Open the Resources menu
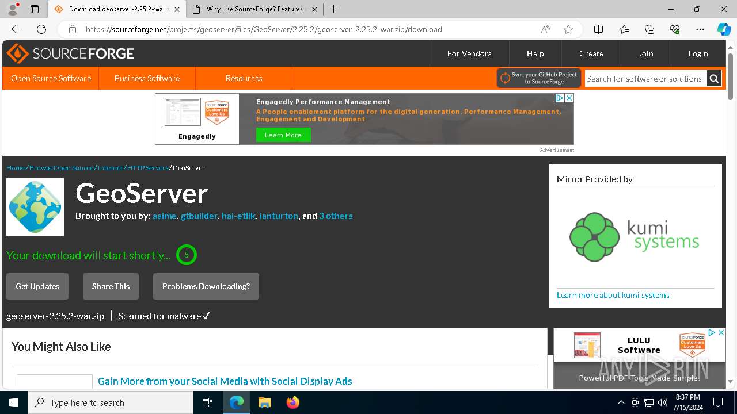Image resolution: width=737 pixels, height=414 pixels. point(244,78)
